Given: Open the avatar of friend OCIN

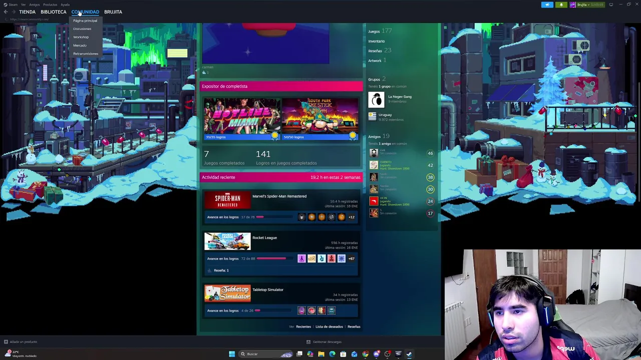Looking at the screenshot, I should point(374,201).
